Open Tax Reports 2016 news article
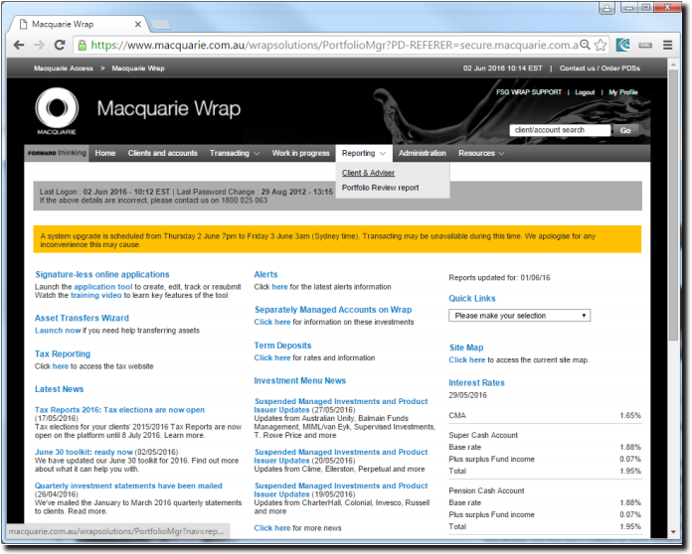 [119, 410]
